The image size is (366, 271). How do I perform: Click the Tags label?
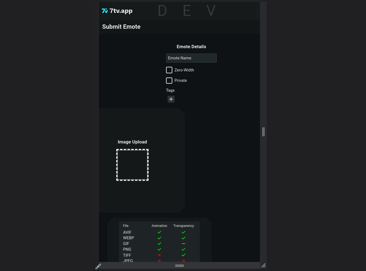click(170, 90)
